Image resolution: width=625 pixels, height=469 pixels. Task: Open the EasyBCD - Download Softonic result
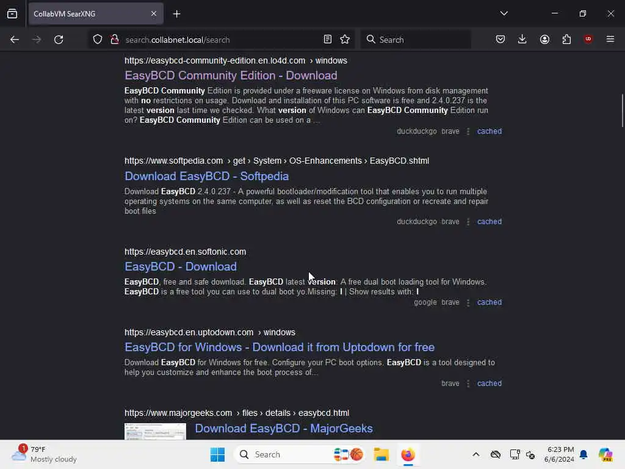tap(181, 266)
